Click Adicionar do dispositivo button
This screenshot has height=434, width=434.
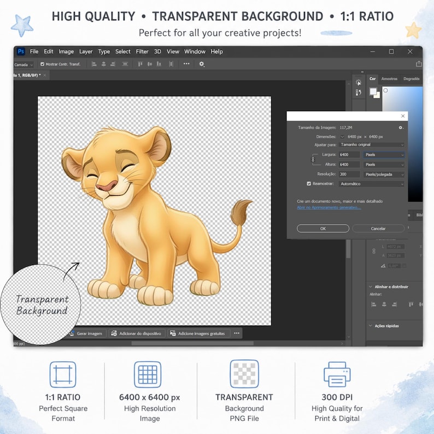point(137,333)
